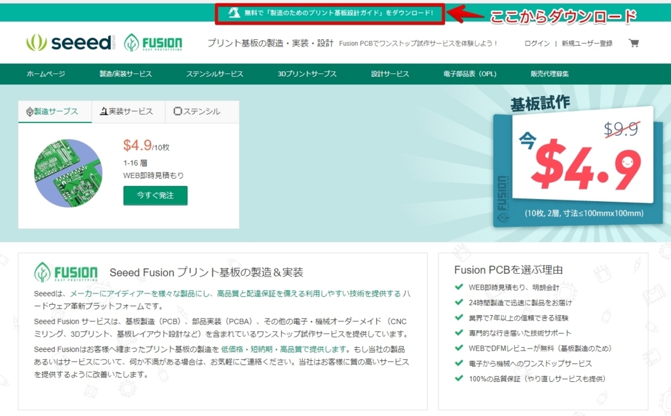Click the $4.9/10枚 price text
The height and width of the screenshot is (416, 671).
pos(146,145)
